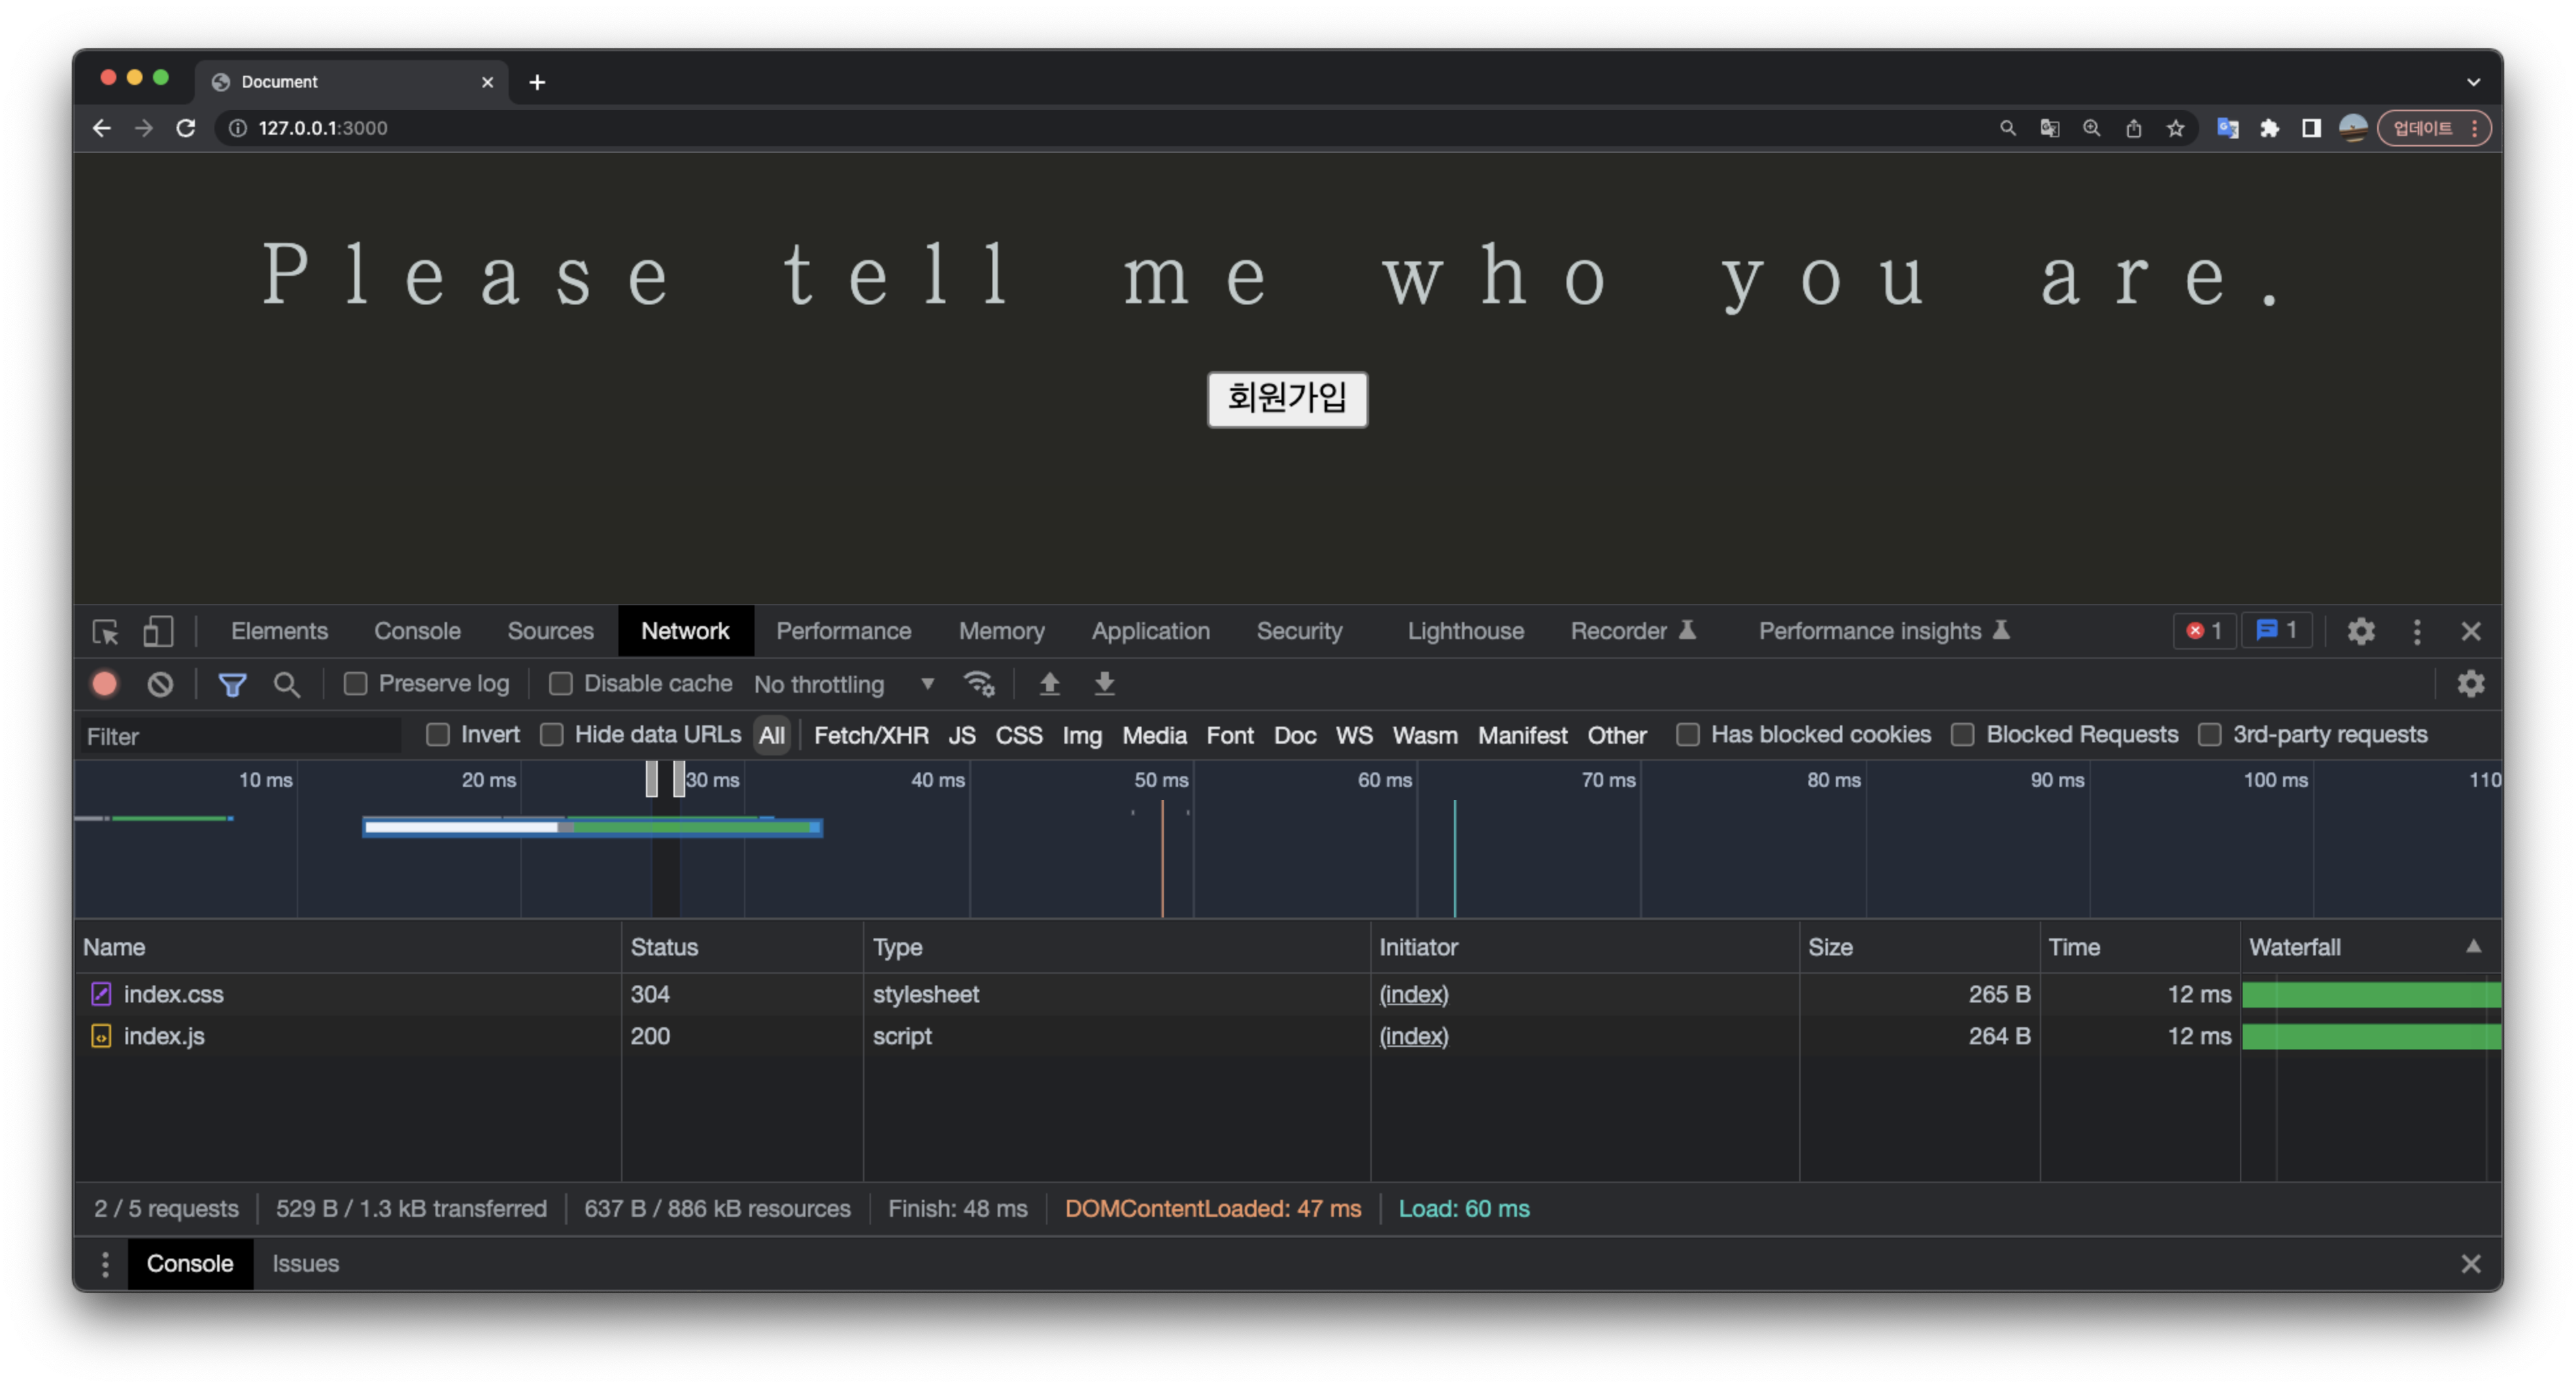Open the (index) initiator link for index.css

(1413, 995)
